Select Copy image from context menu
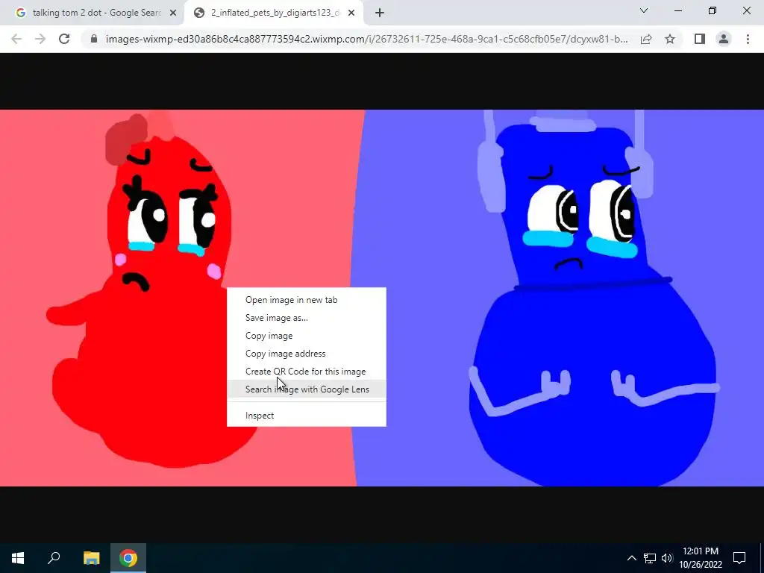 (307, 336)
